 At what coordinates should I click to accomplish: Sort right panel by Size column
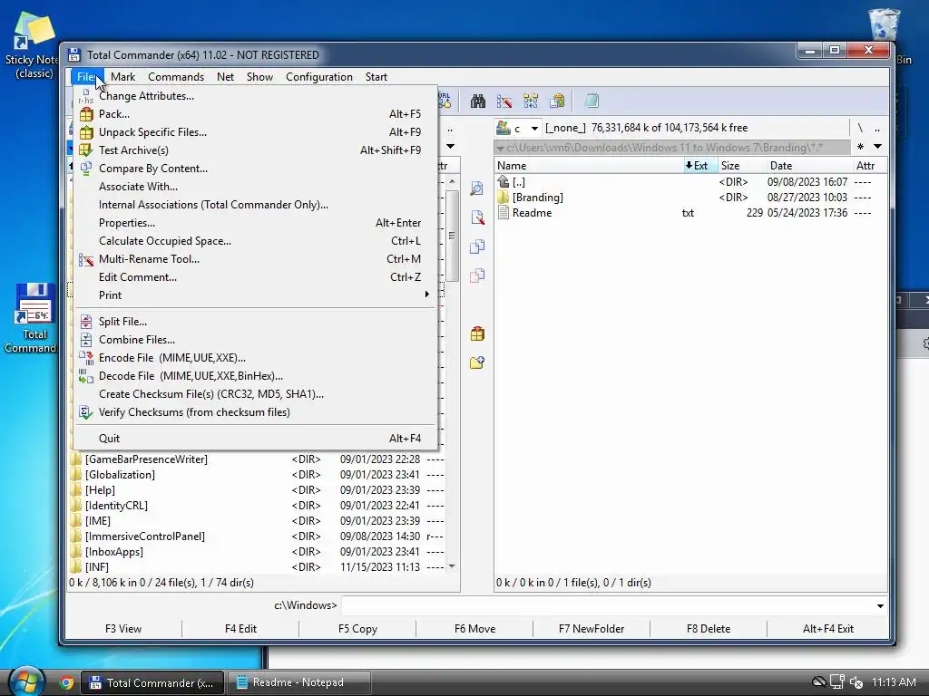pos(741,166)
